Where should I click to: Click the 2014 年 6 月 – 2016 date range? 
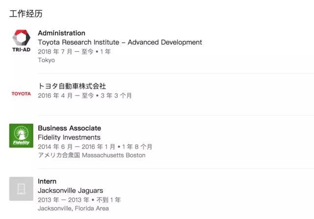pos(77,147)
